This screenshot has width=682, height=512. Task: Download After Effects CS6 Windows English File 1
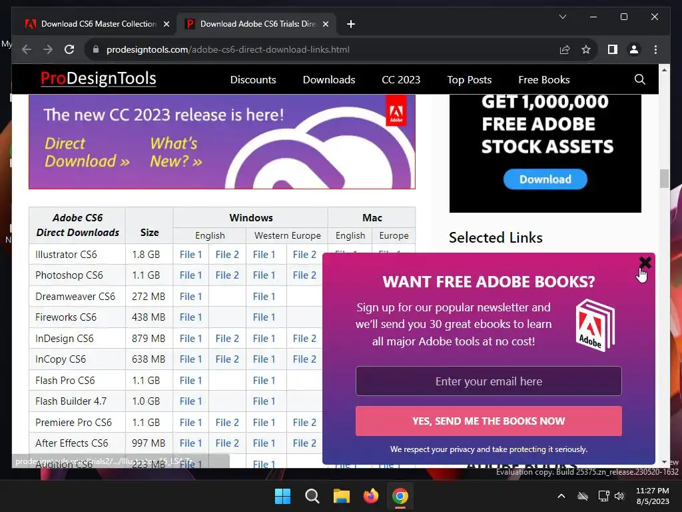click(x=191, y=443)
